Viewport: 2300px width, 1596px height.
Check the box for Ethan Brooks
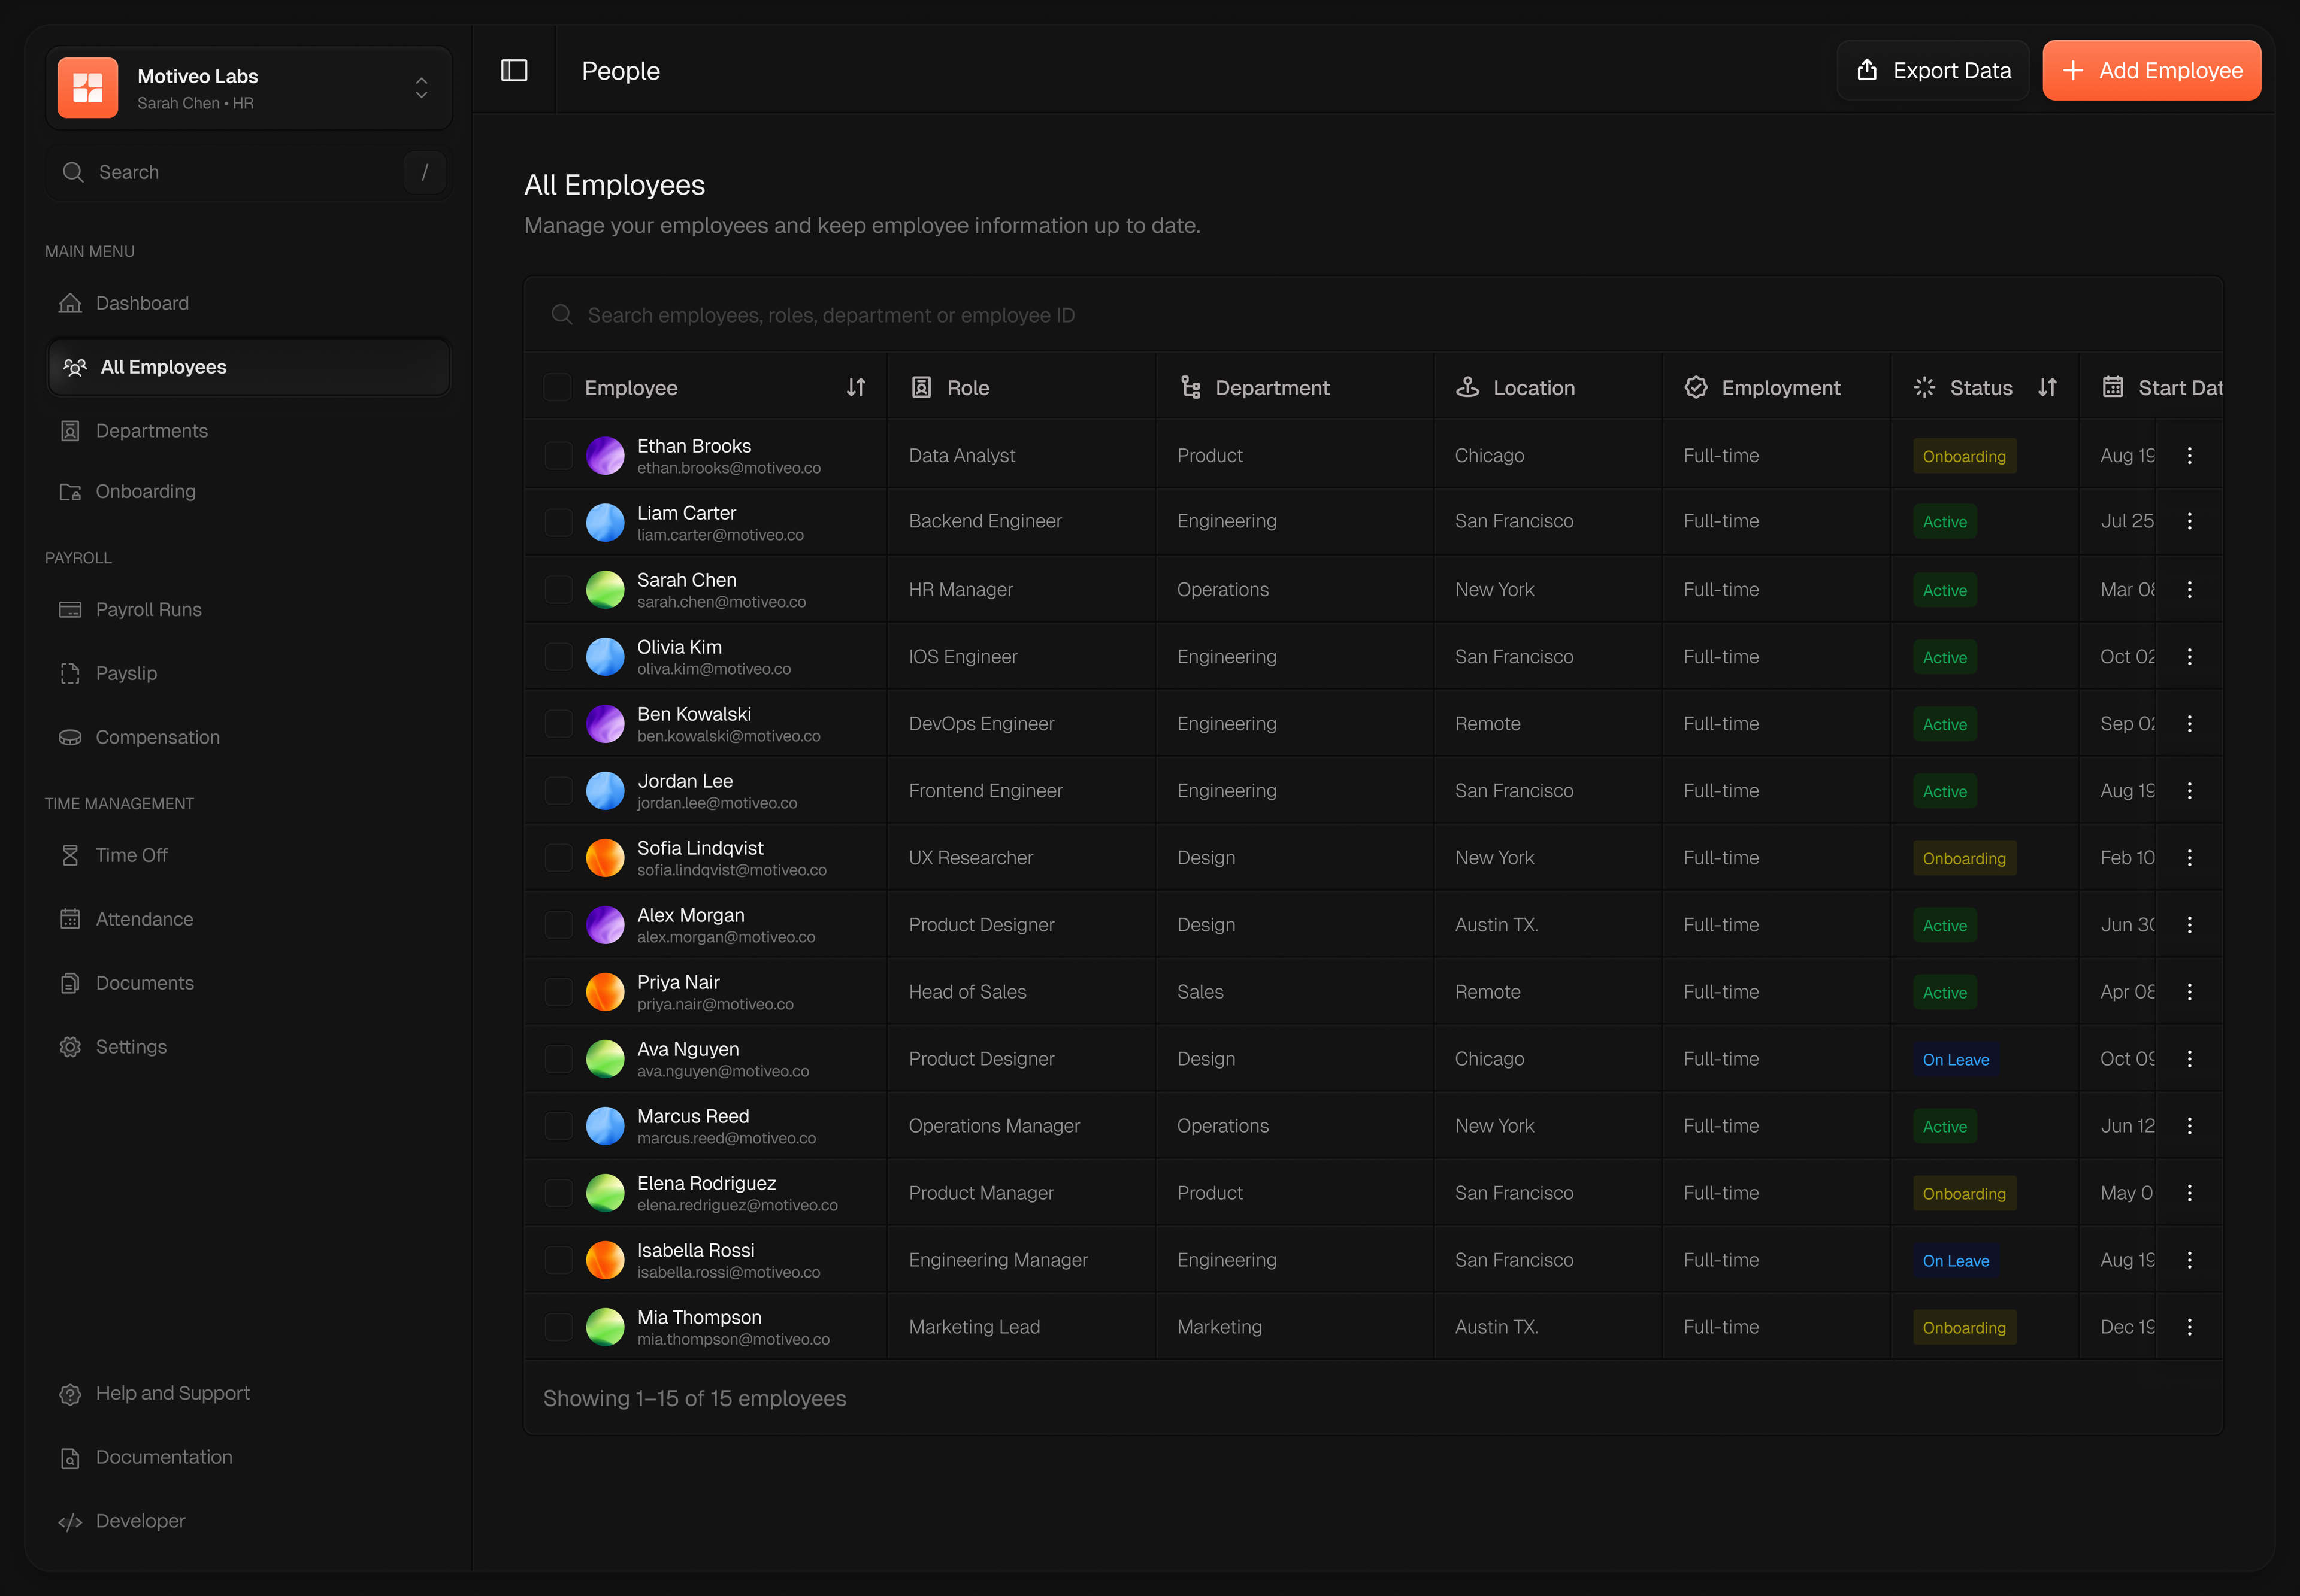click(558, 455)
